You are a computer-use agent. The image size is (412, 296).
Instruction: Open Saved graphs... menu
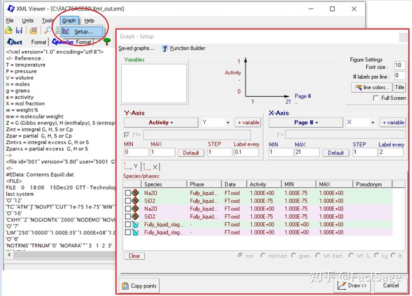(136, 48)
